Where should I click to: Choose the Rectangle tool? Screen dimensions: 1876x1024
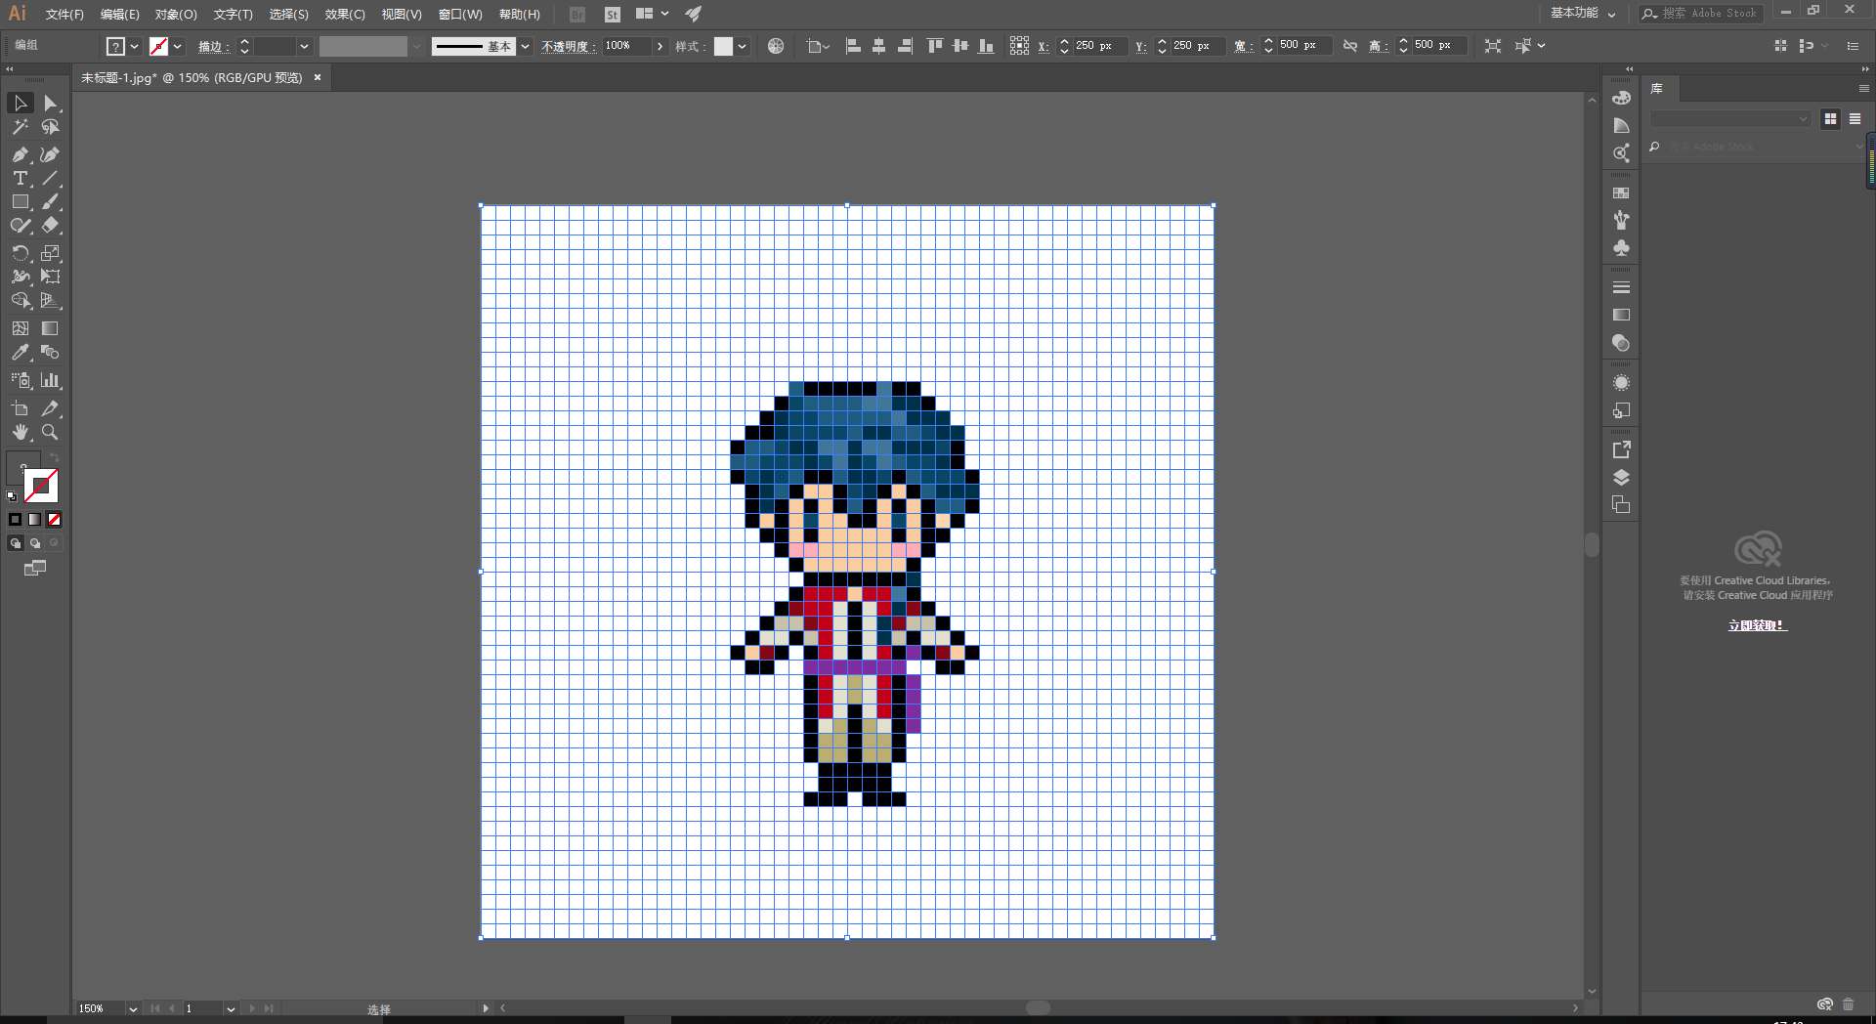click(x=21, y=201)
